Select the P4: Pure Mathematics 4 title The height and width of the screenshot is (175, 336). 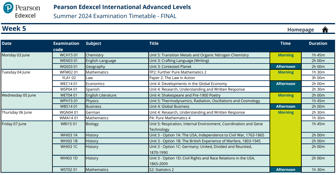[170, 118]
